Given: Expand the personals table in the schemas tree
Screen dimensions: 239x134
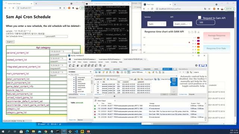Looking at the screenshot, I should coord(74,79).
